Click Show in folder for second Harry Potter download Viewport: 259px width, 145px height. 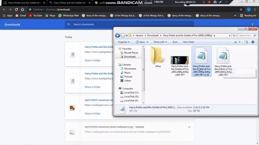click(x=93, y=87)
